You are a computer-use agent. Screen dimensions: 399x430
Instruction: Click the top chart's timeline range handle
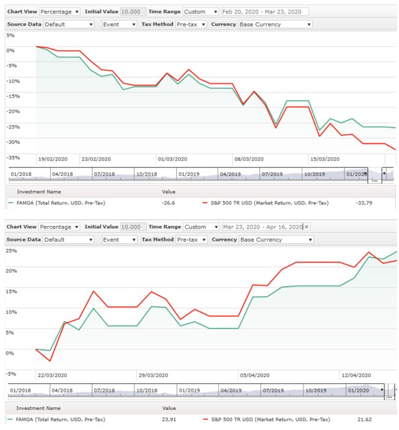coord(374,180)
